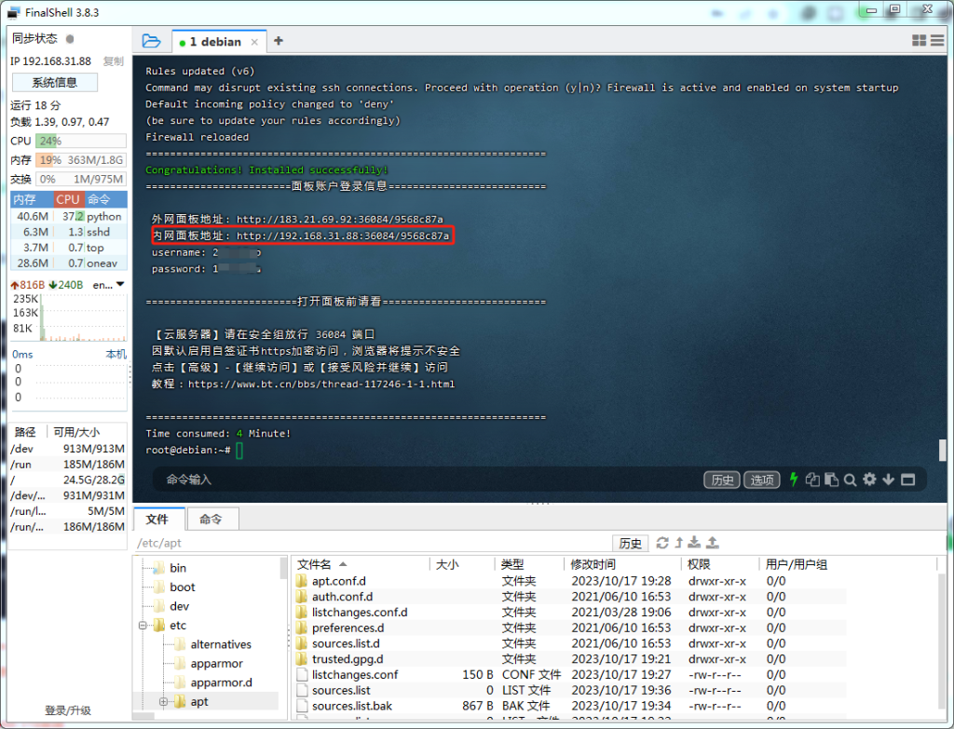Click the / disk path row
954x729 pixels.
67,479
